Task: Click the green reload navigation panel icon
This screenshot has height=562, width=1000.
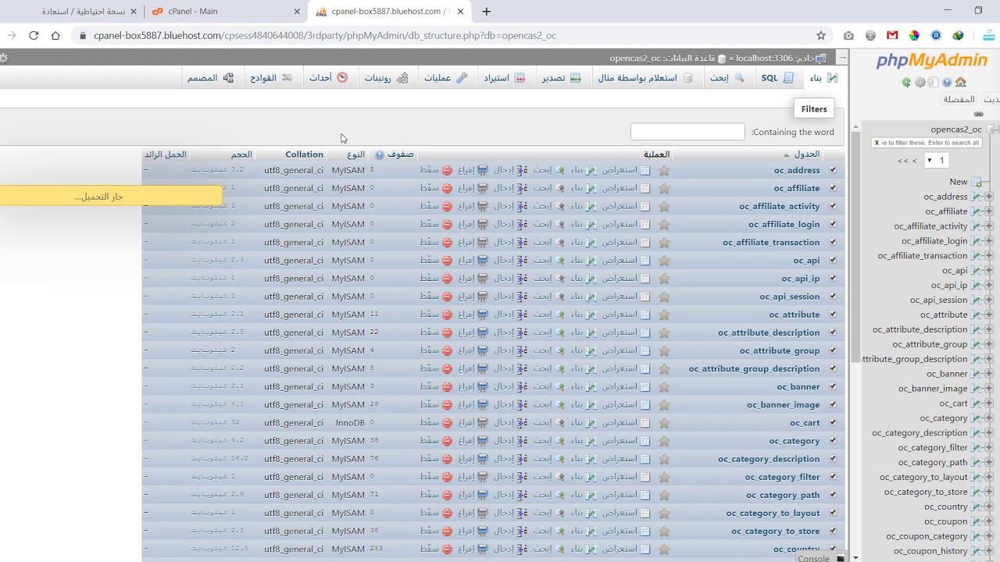Action: pos(906,82)
